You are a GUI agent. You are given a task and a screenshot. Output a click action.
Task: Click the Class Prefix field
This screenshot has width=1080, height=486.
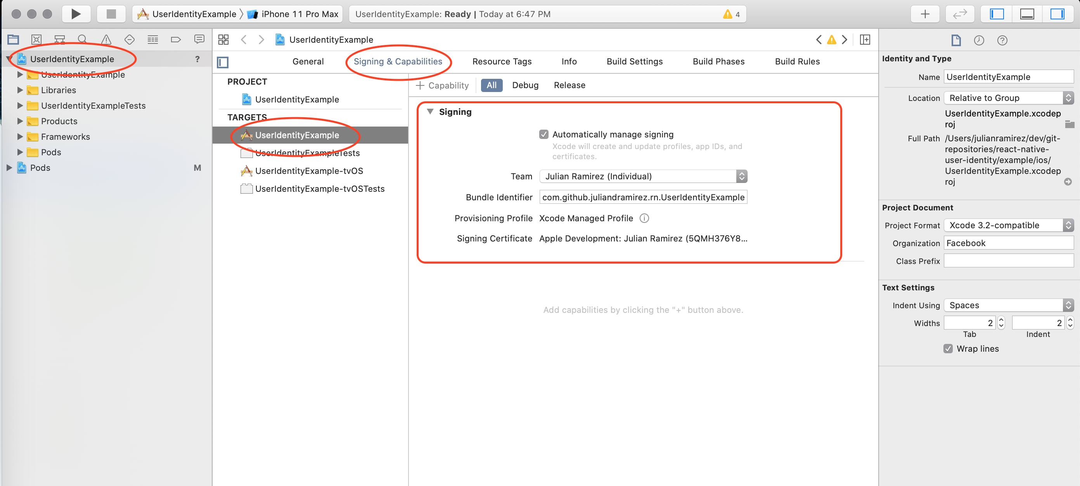pyautogui.click(x=1009, y=261)
